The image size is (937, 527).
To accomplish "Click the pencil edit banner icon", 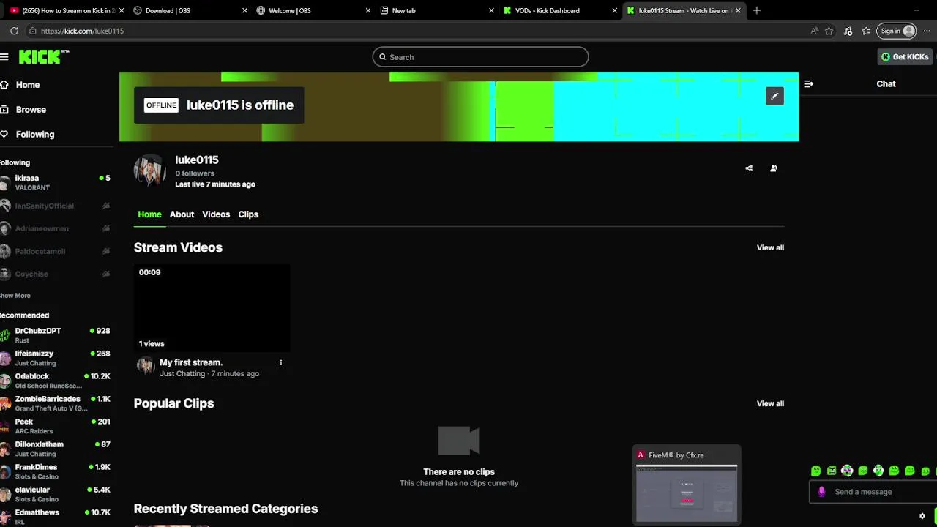I will [774, 96].
